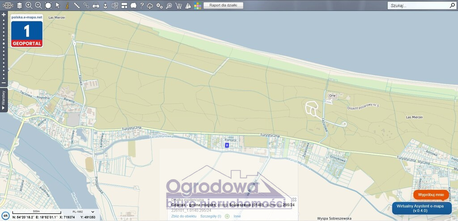Click the Szukaj search field
This screenshot has width=458, height=221.
coord(418,5)
